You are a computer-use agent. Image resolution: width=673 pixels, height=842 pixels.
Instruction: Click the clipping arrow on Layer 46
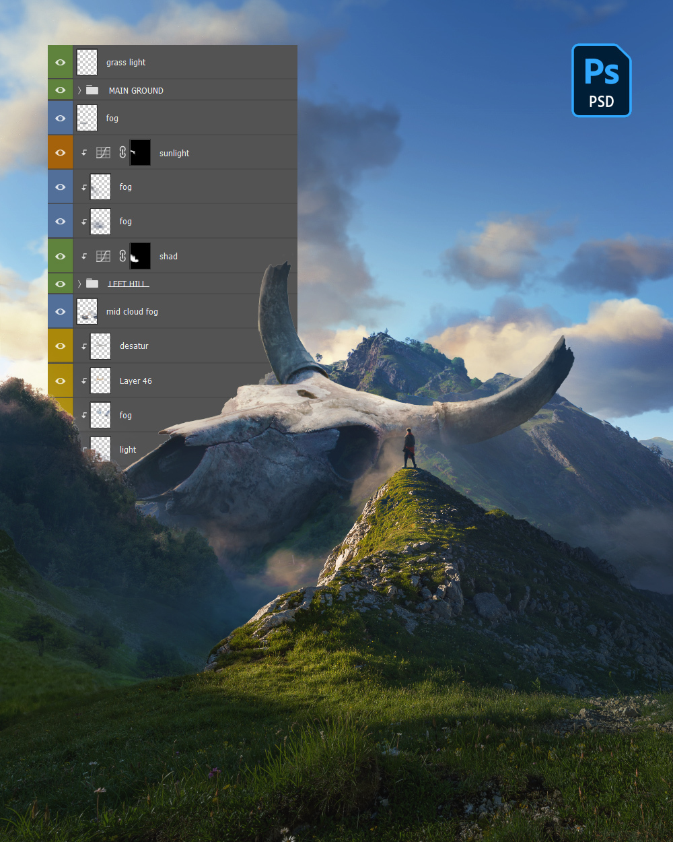[84, 381]
